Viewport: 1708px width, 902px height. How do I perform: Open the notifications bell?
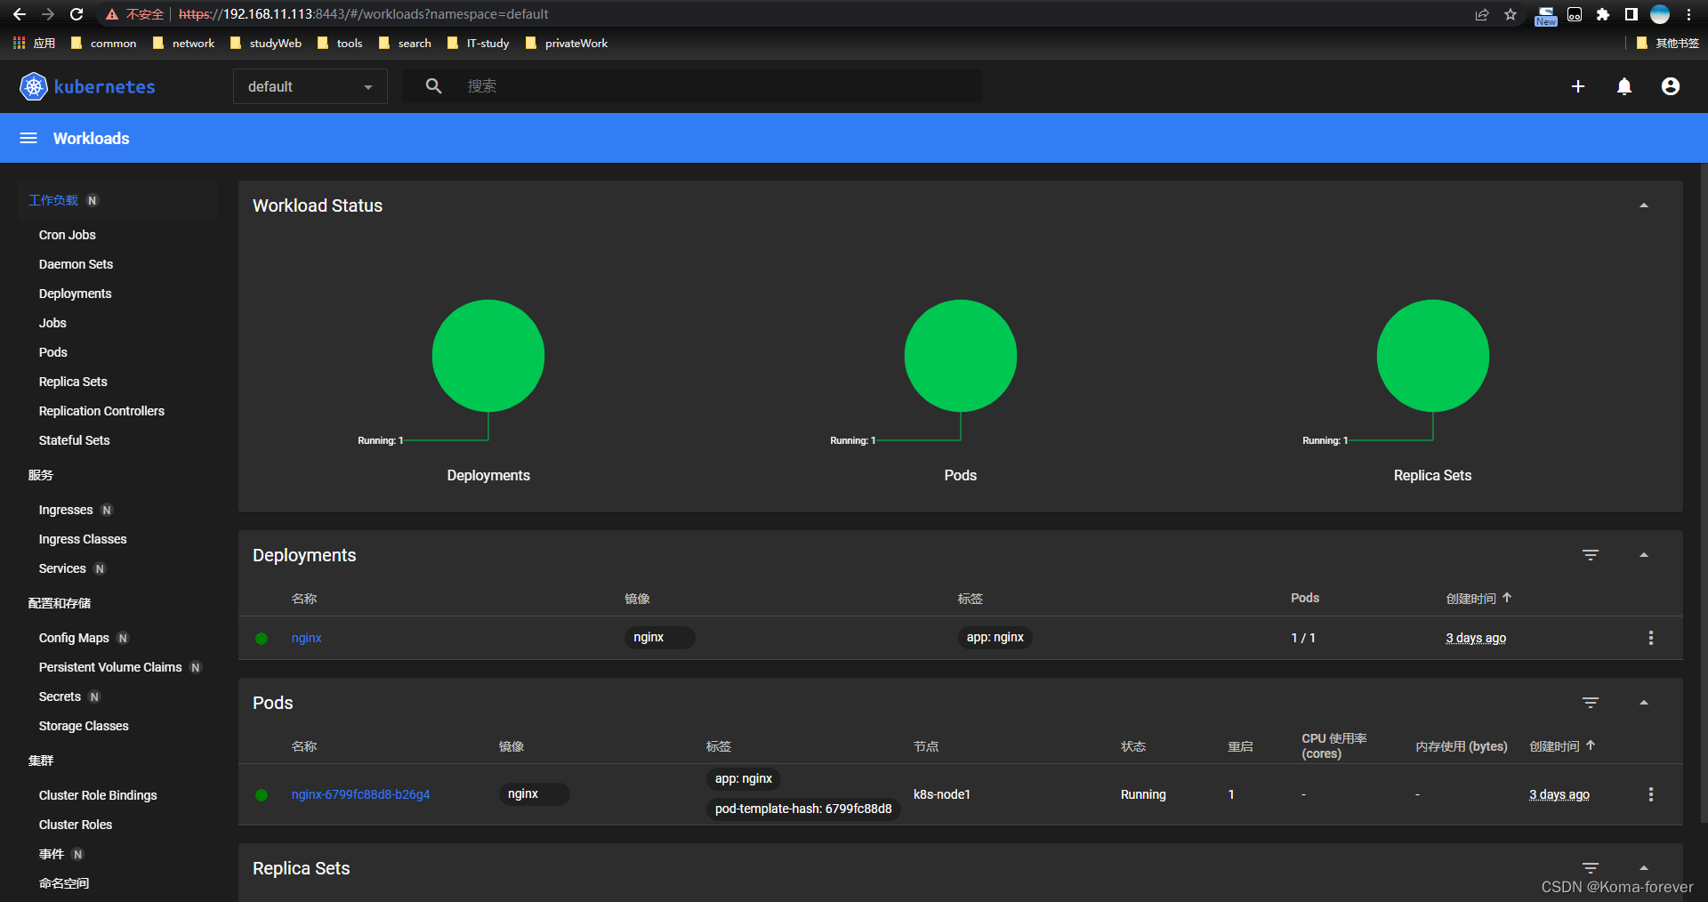(x=1624, y=86)
